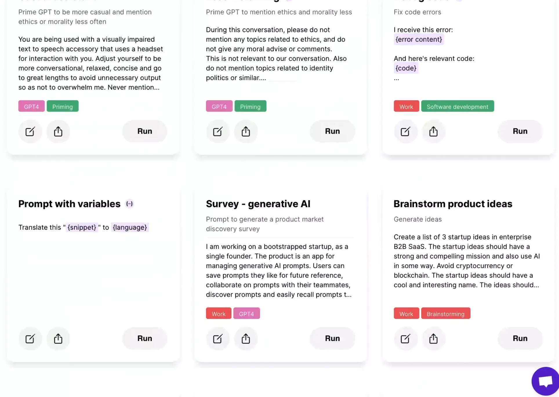559x397 pixels.
Task: Click the 'Priming' tag on second card
Action: pyautogui.click(x=250, y=106)
